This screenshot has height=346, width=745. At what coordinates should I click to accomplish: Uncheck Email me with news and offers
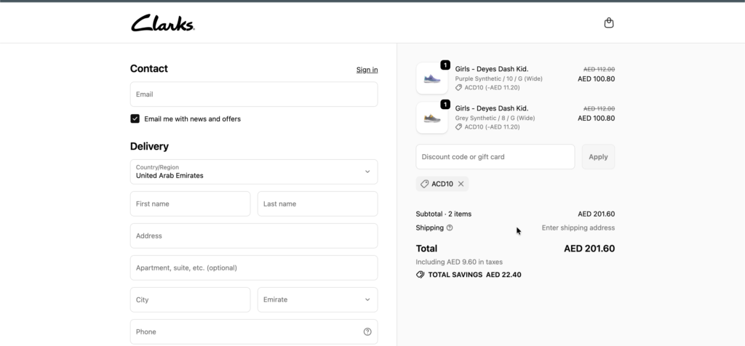click(x=135, y=118)
